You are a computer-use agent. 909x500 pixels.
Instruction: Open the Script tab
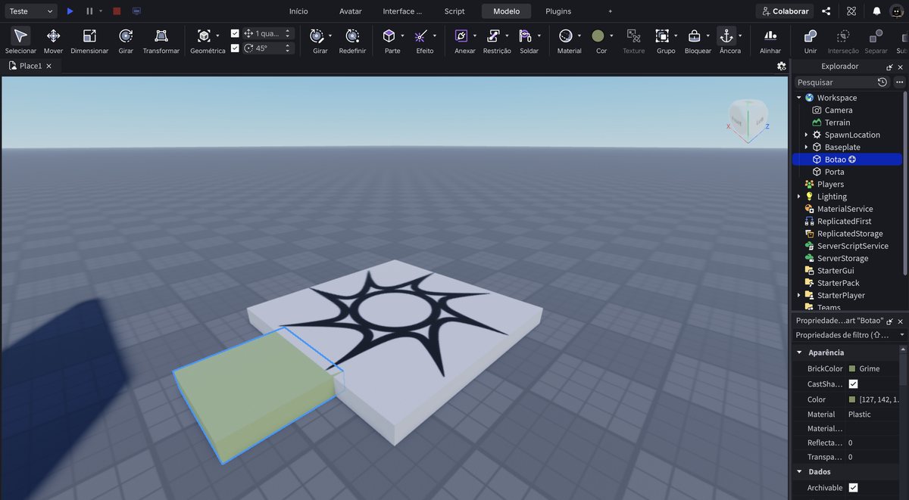pos(454,11)
